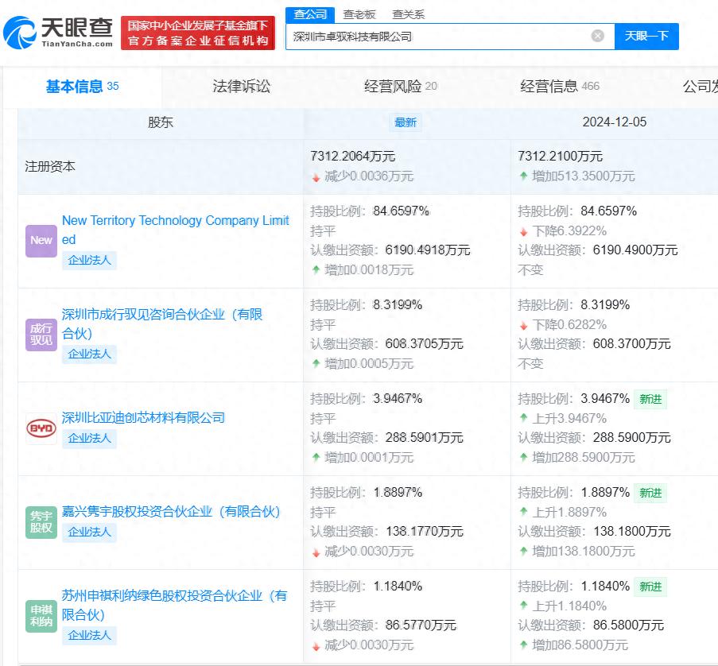
Task: Click the BYD shareholder logo
Action: click(x=41, y=428)
